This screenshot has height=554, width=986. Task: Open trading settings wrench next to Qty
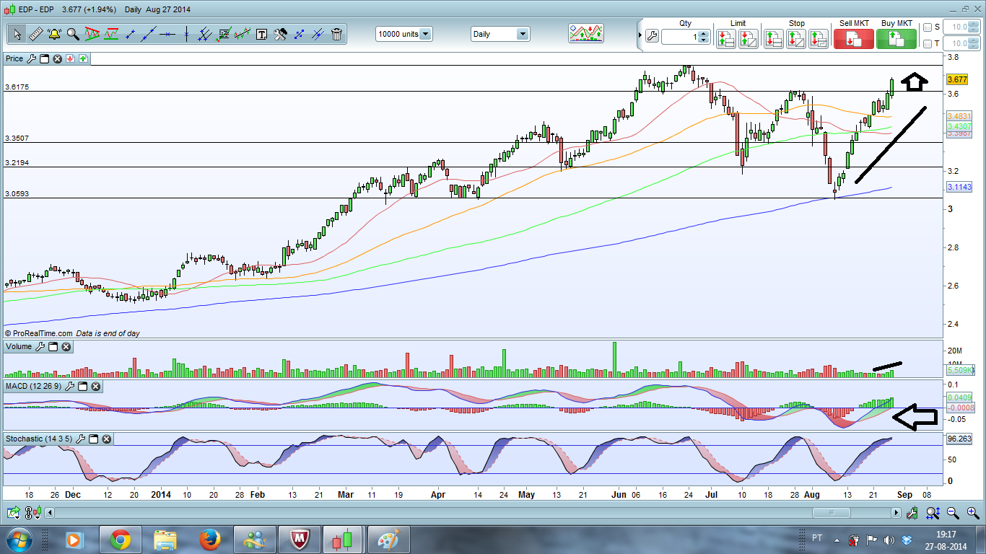651,36
